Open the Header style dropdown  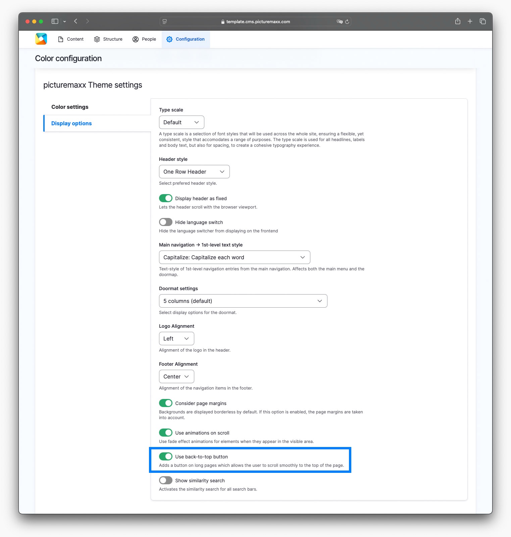(x=194, y=172)
